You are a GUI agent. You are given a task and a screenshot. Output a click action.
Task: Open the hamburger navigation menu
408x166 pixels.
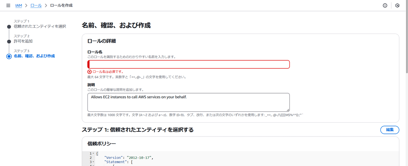[x=8, y=5]
